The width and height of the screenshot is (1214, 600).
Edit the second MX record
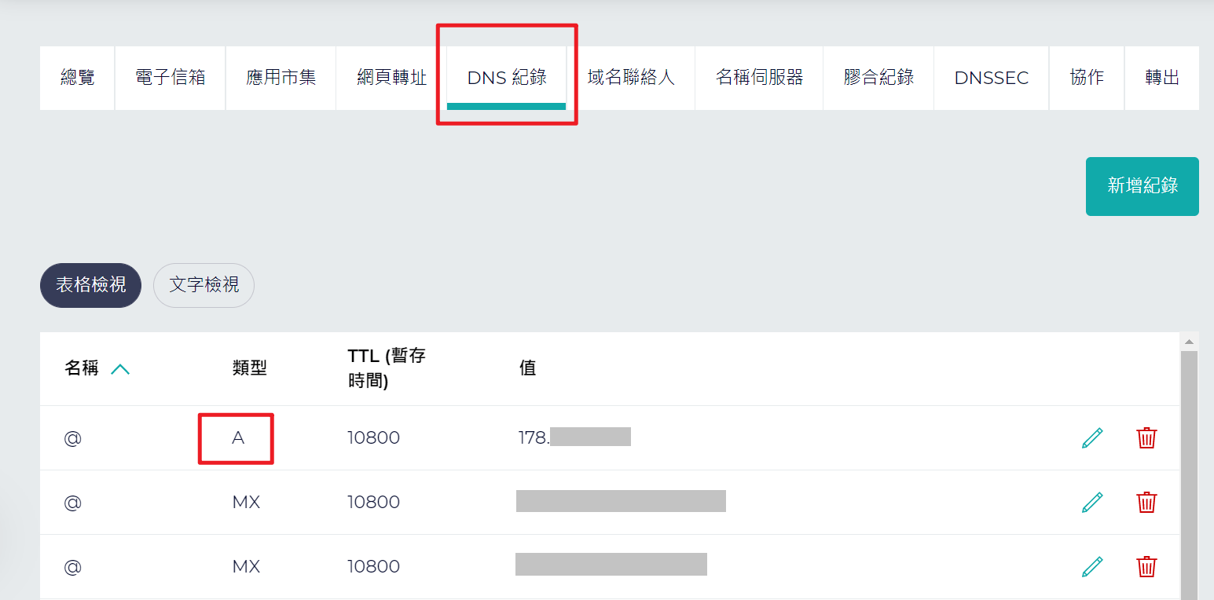[x=1092, y=566]
